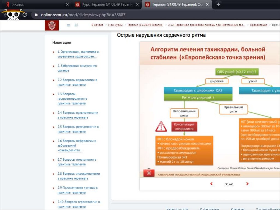
Task: Click the Неправильный ритм box
Action: pos(184,113)
